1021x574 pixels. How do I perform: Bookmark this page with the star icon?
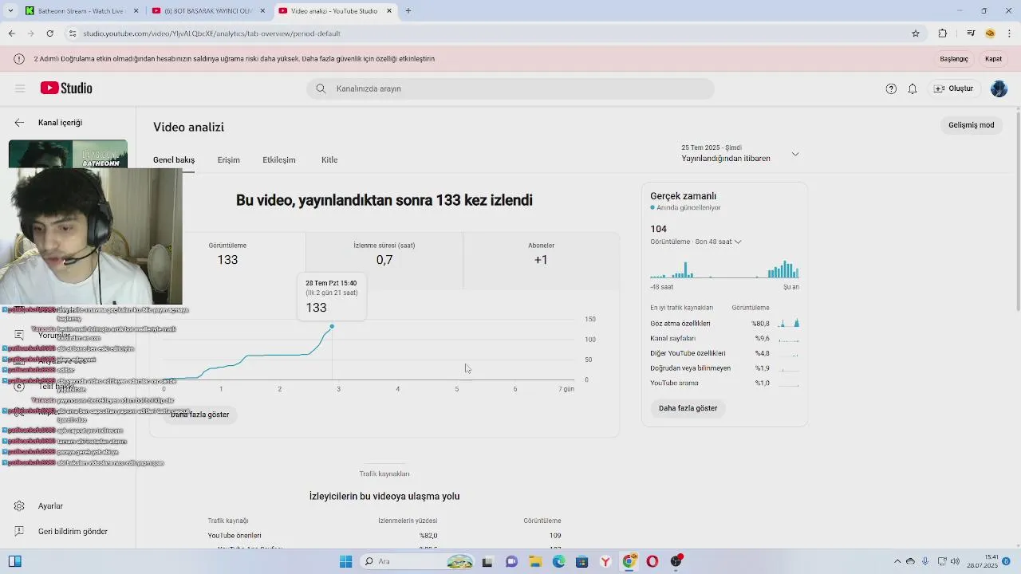pos(916,33)
